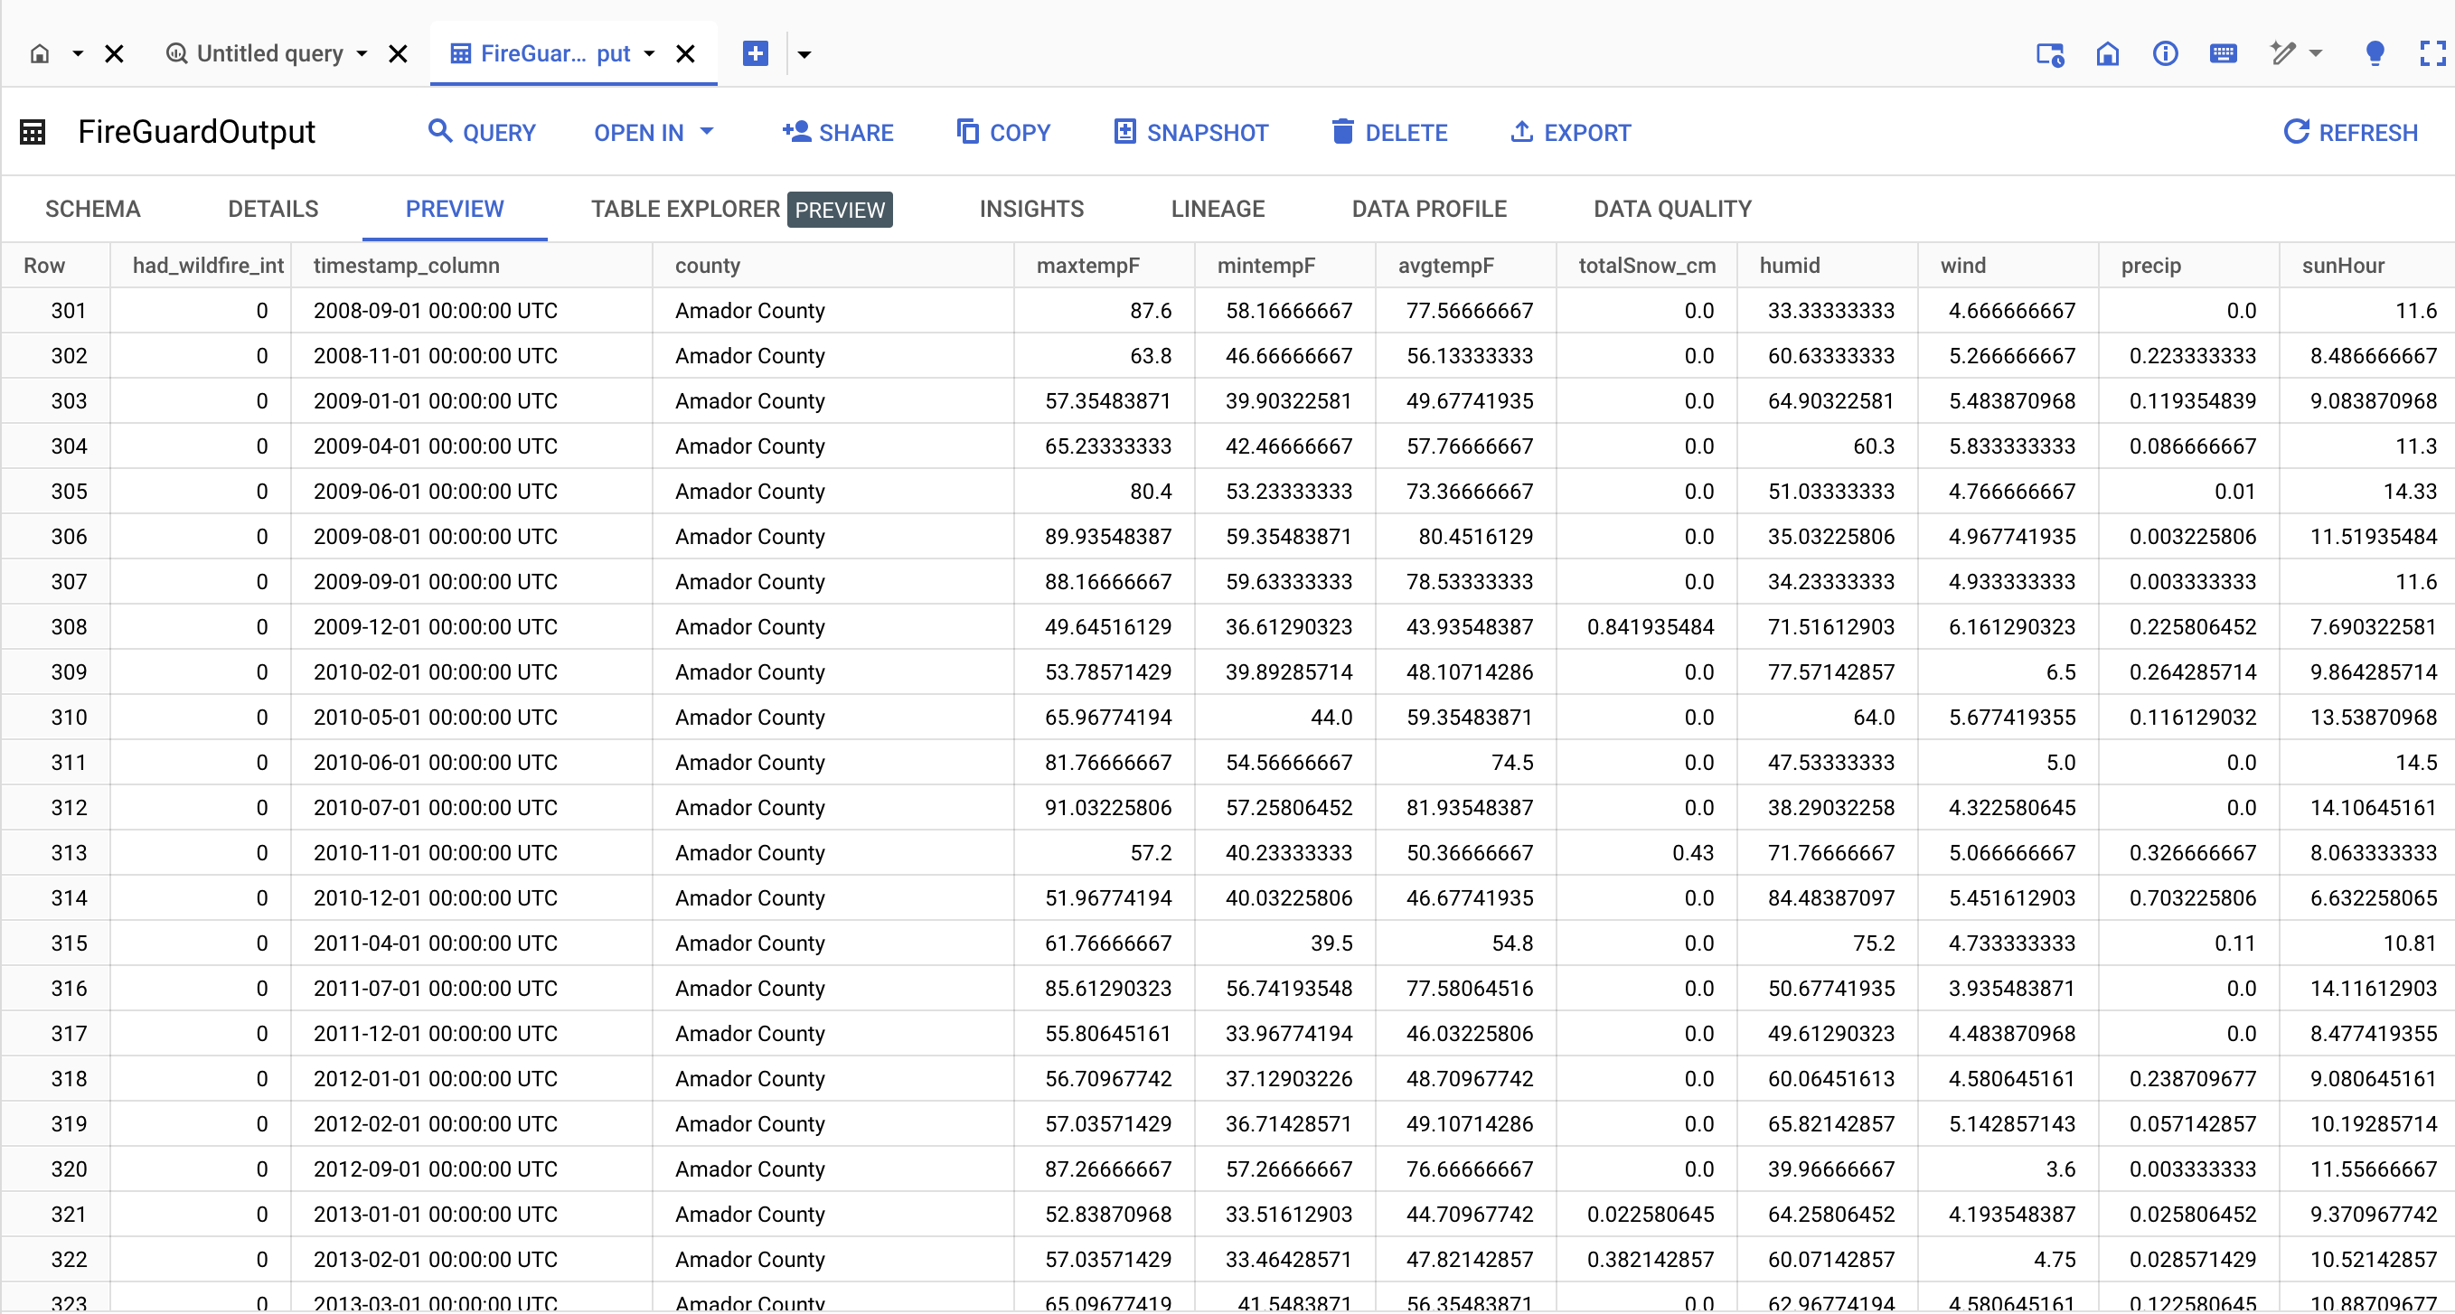Click the EXPORT button
The height and width of the screenshot is (1314, 2455).
[1571, 133]
